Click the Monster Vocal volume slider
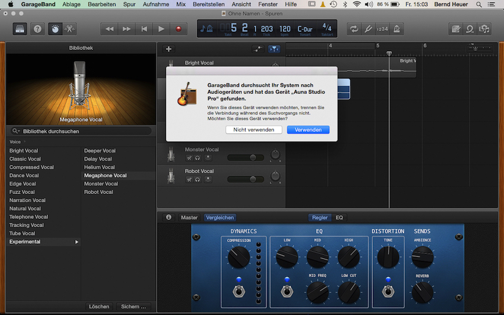 [x=245, y=158]
